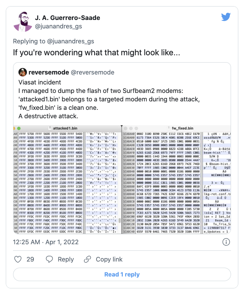
Task: Click J. A. Guerrero-Saade display name
Action: pyautogui.click(x=68, y=18)
